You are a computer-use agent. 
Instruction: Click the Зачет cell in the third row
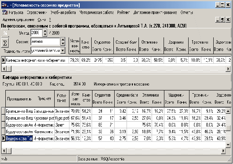[x=62, y=125]
